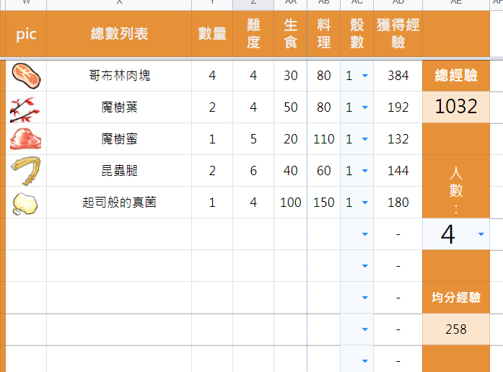The height and width of the screenshot is (372, 503).
Task: Select the 總數列表 header cell
Action: 119,34
